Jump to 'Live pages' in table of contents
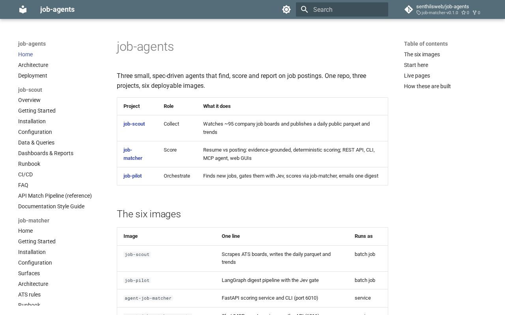 [x=417, y=76]
